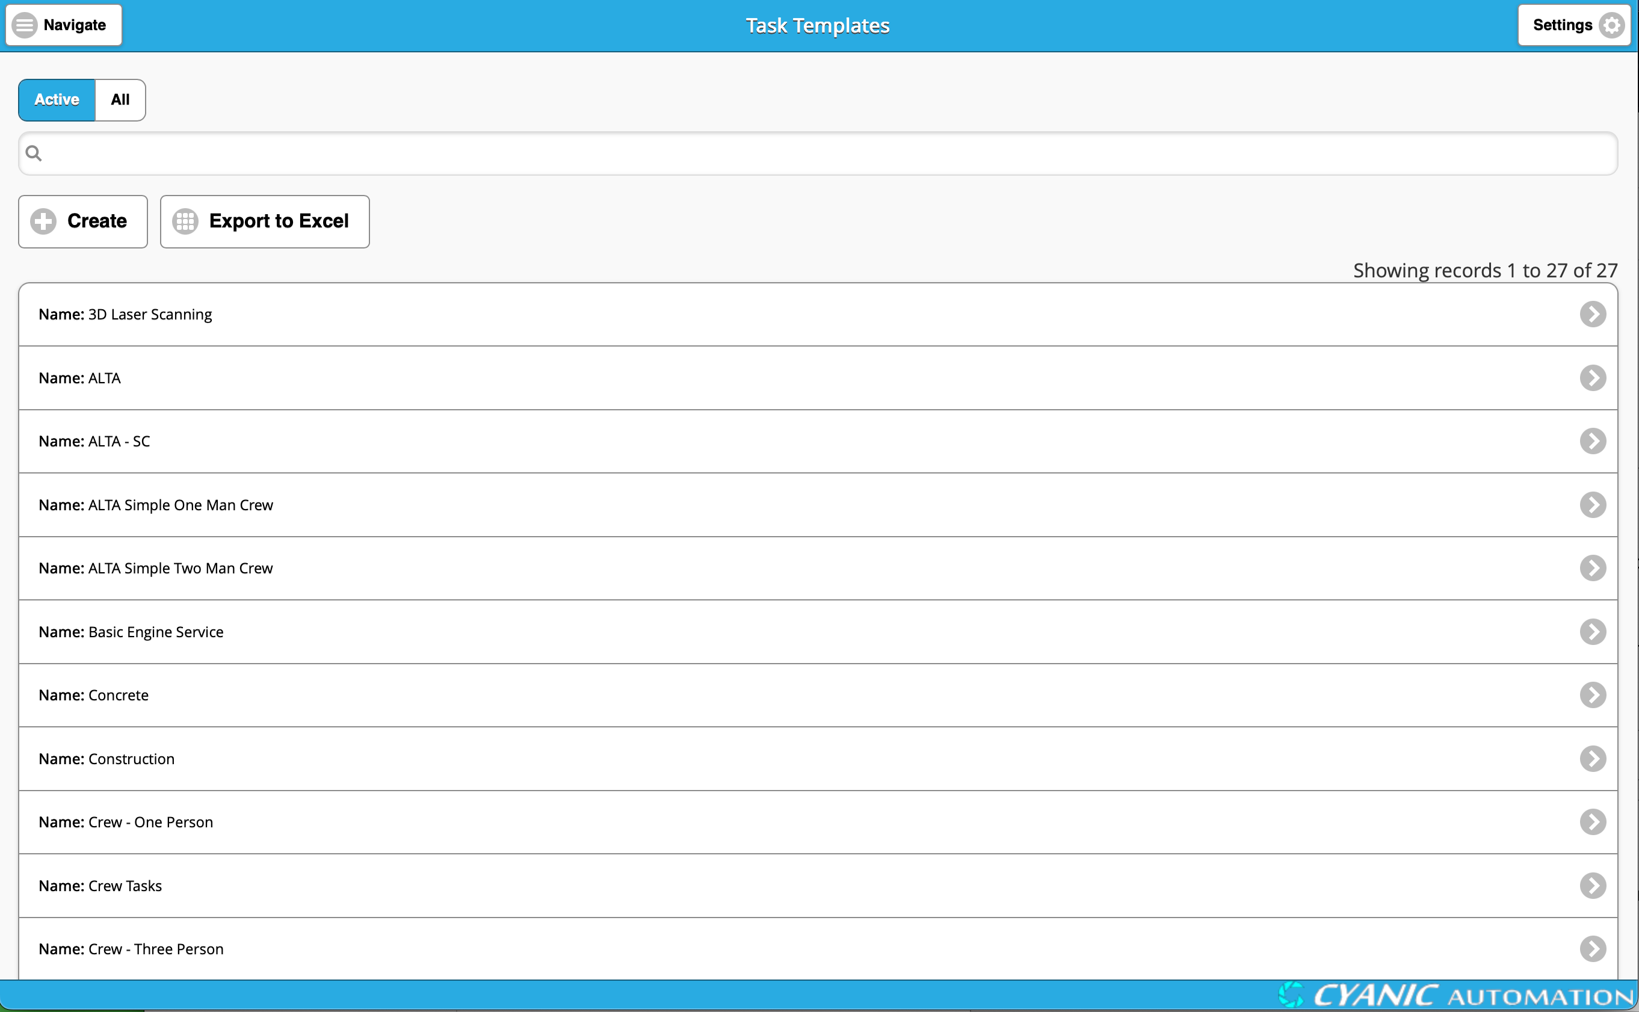
Task: Select the Basic Engine Service template name
Action: (x=156, y=632)
